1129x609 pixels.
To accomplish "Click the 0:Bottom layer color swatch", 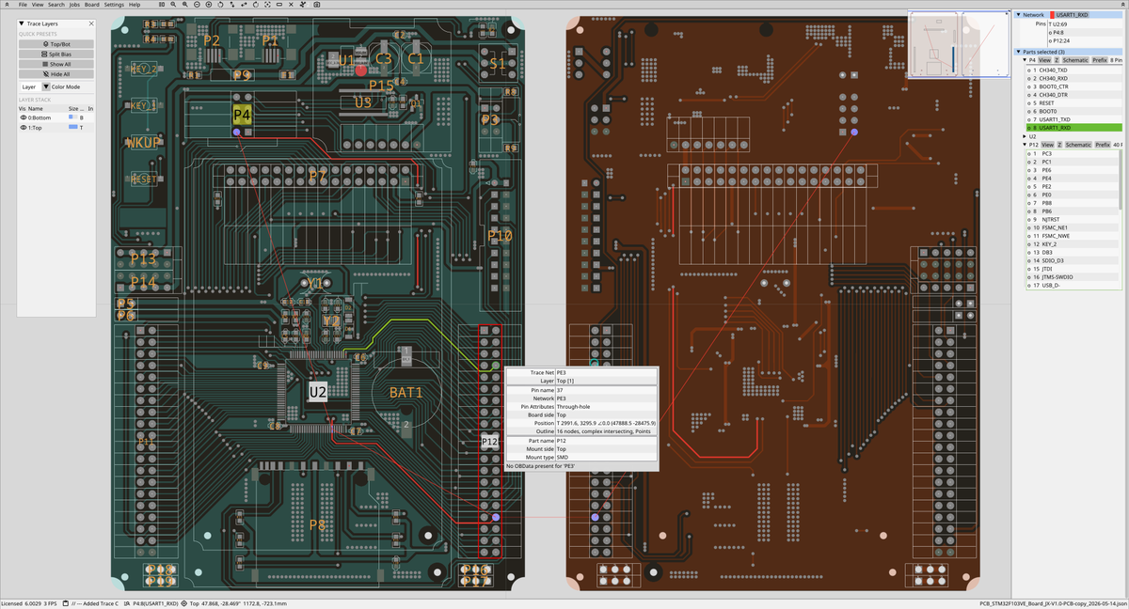I will coord(73,117).
